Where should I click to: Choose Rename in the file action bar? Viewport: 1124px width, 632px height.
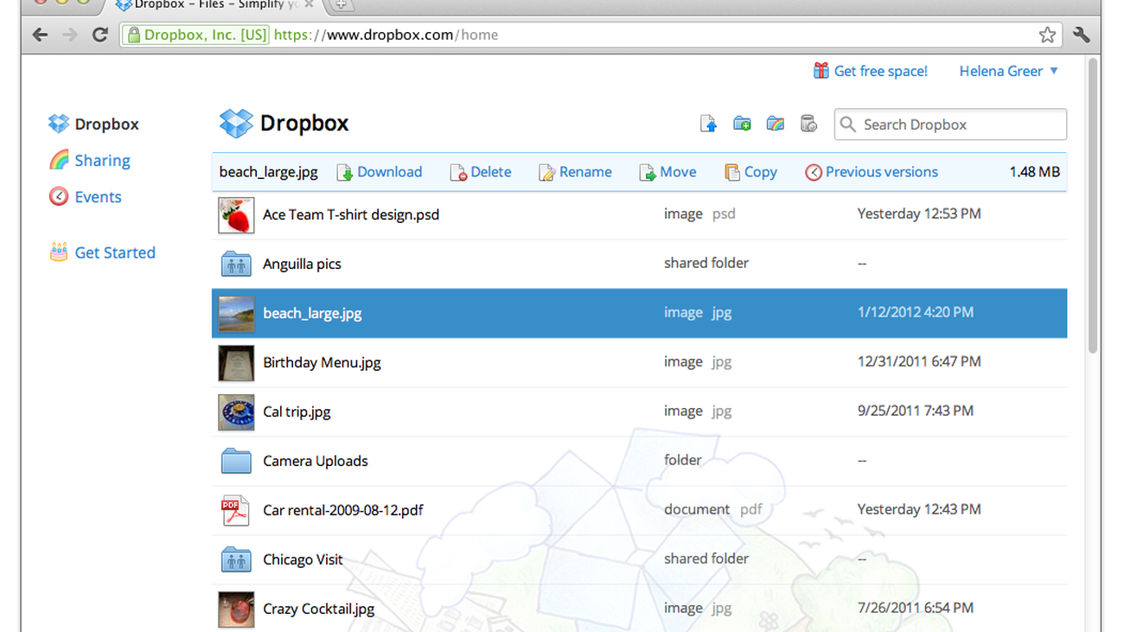(x=584, y=172)
